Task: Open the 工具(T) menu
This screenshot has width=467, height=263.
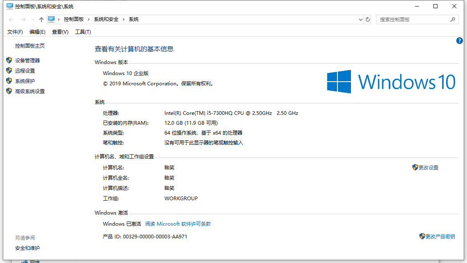Action: pos(83,32)
